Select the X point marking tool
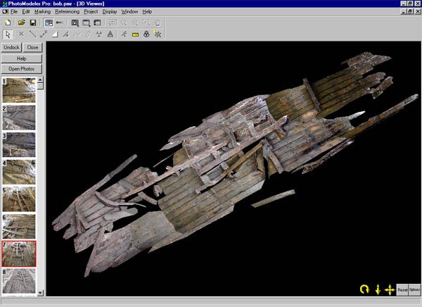This screenshot has height=307, width=422. click(21, 35)
